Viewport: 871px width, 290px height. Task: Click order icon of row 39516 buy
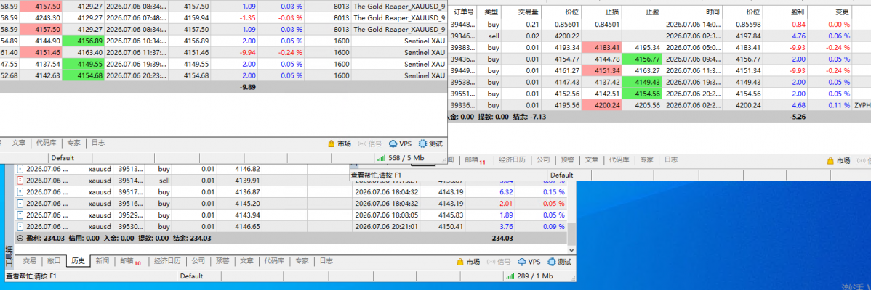[x=20, y=204]
